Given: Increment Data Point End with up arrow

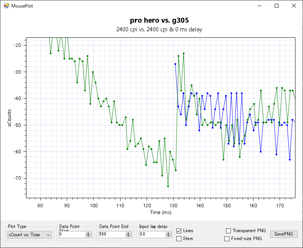Looking at the screenshot, I should point(128,233).
